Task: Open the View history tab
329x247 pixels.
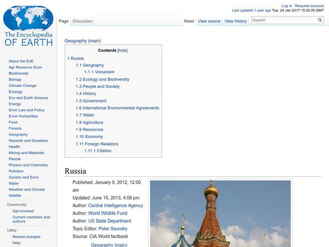Action: point(235,21)
